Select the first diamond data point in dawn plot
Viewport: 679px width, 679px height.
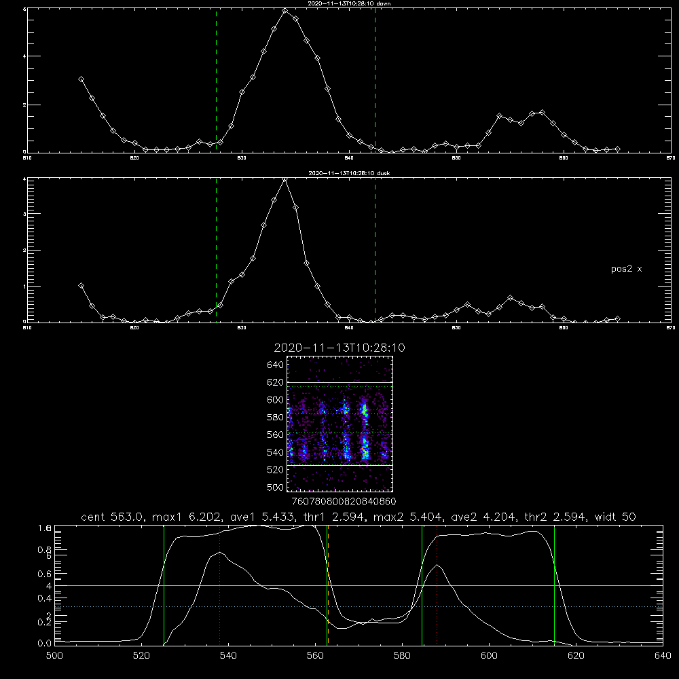pyautogui.click(x=81, y=79)
